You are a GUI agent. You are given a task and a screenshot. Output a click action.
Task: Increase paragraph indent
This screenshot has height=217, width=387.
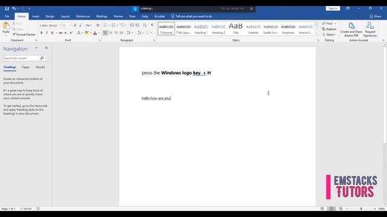137,25
